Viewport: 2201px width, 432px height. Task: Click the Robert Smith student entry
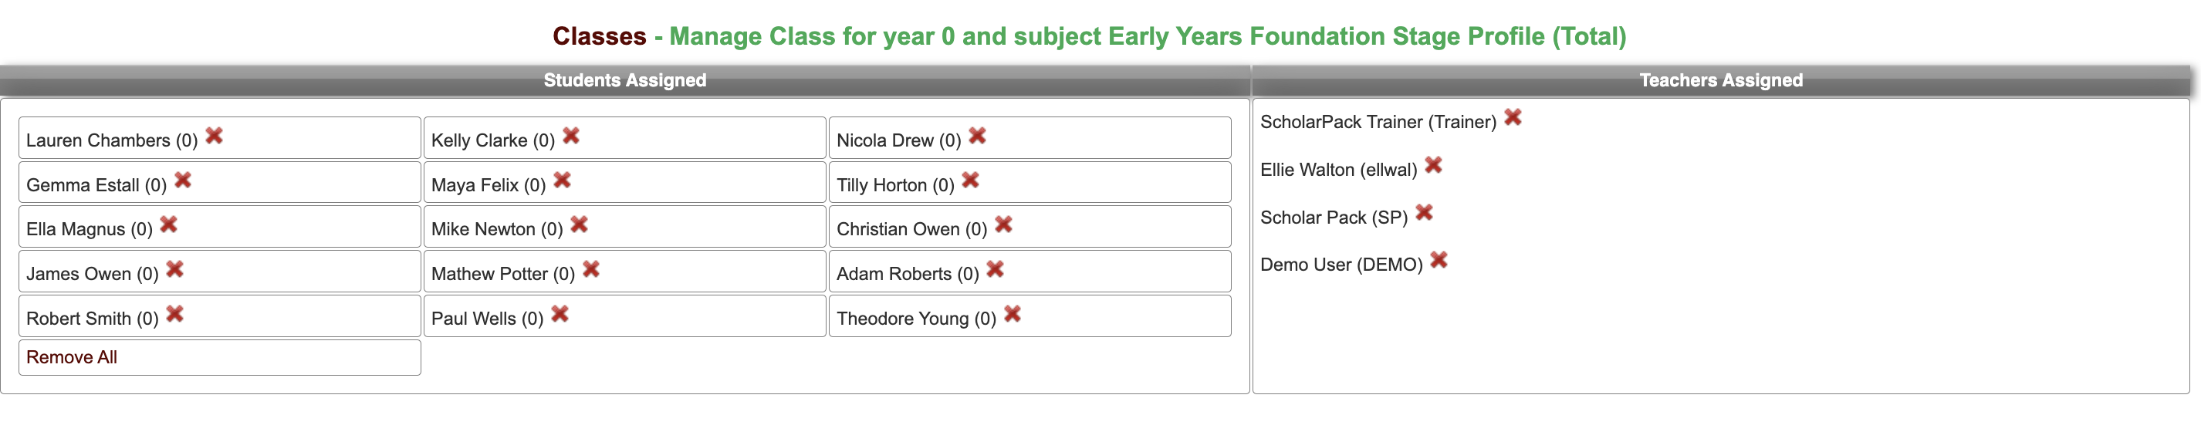coord(220,316)
